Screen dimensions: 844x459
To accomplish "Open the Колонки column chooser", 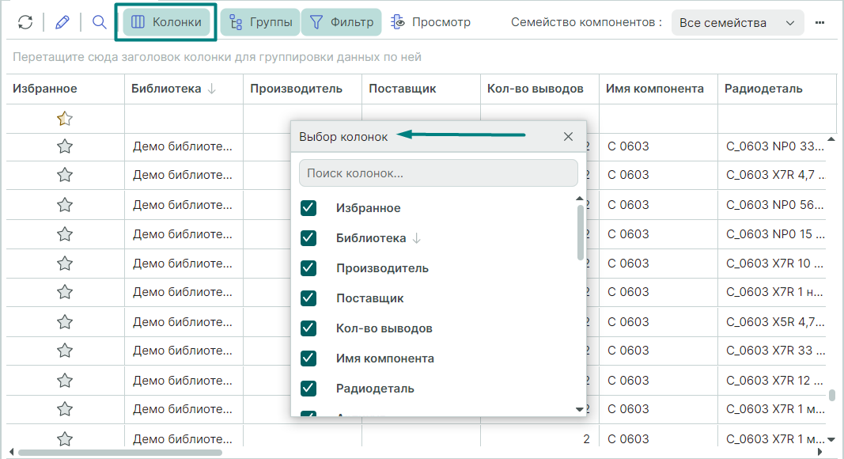I will tap(167, 22).
